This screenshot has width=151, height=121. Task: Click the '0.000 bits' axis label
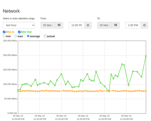tap(12, 113)
